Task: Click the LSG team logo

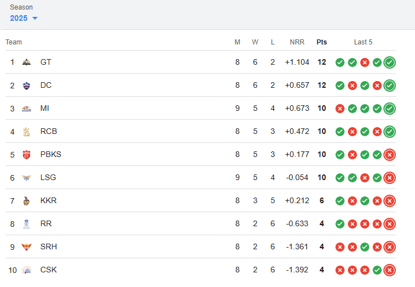Action: (x=27, y=178)
